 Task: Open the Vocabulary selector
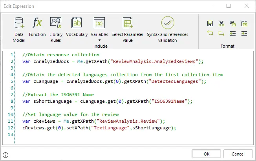click(77, 27)
